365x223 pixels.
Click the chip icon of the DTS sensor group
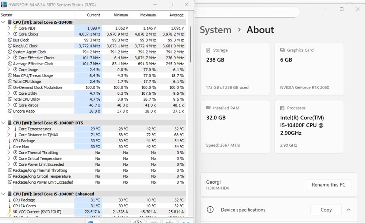[10, 123]
